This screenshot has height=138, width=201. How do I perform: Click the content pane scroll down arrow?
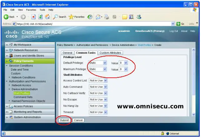click(194, 115)
